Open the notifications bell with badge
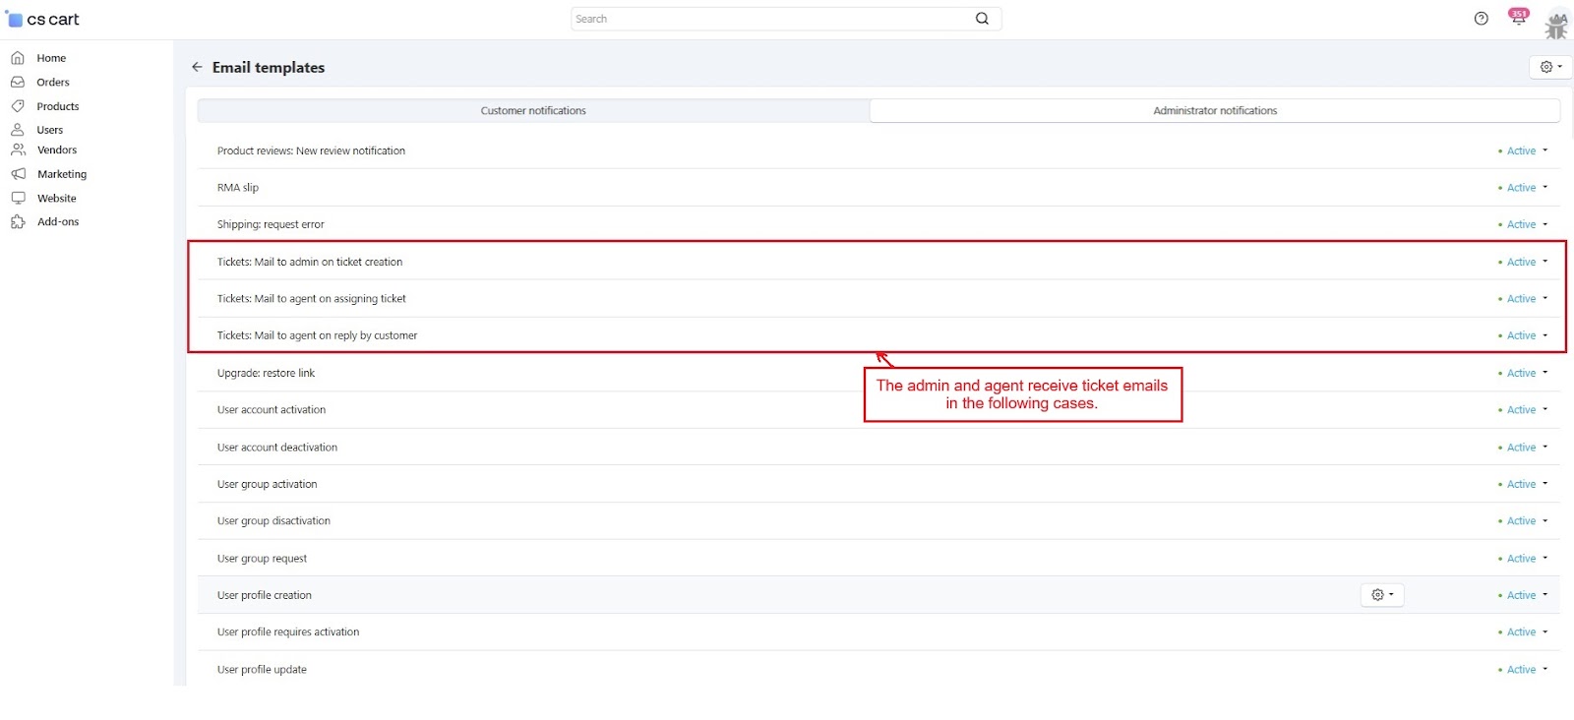This screenshot has height=720, width=1574. pos(1518,18)
